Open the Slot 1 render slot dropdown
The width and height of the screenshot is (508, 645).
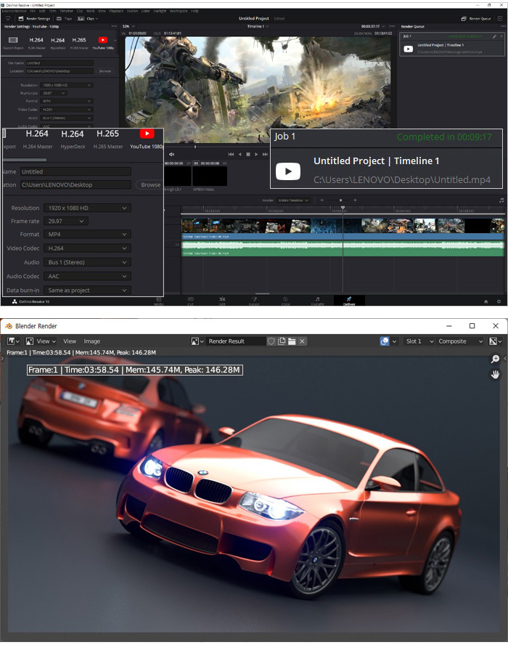point(419,341)
